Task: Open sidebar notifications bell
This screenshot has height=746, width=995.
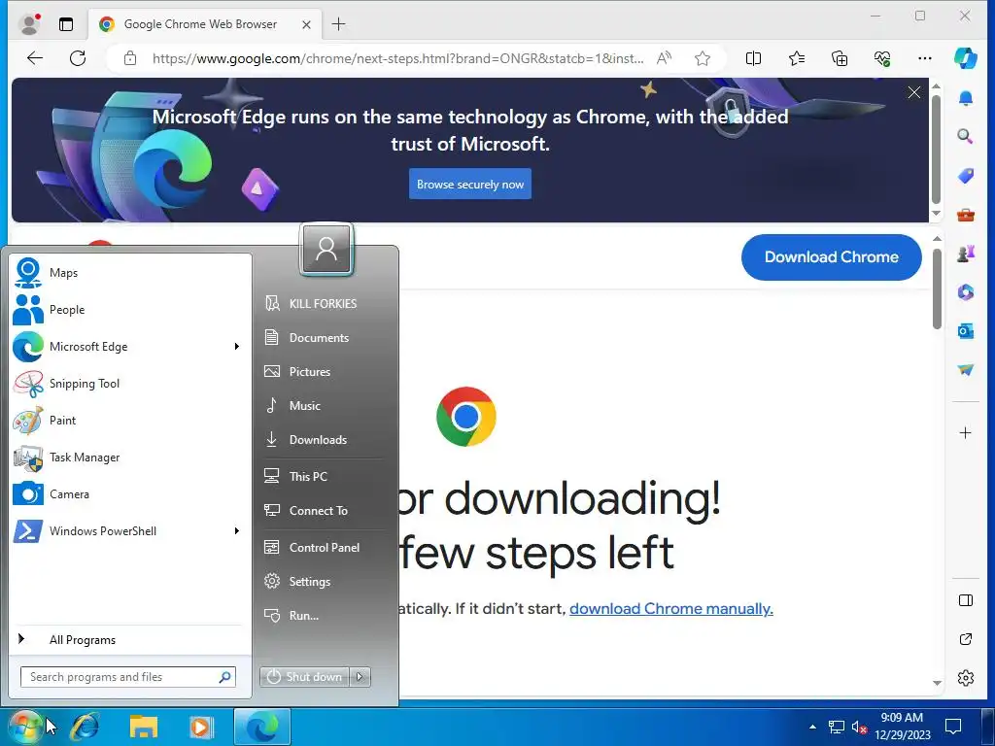Action: click(x=966, y=98)
